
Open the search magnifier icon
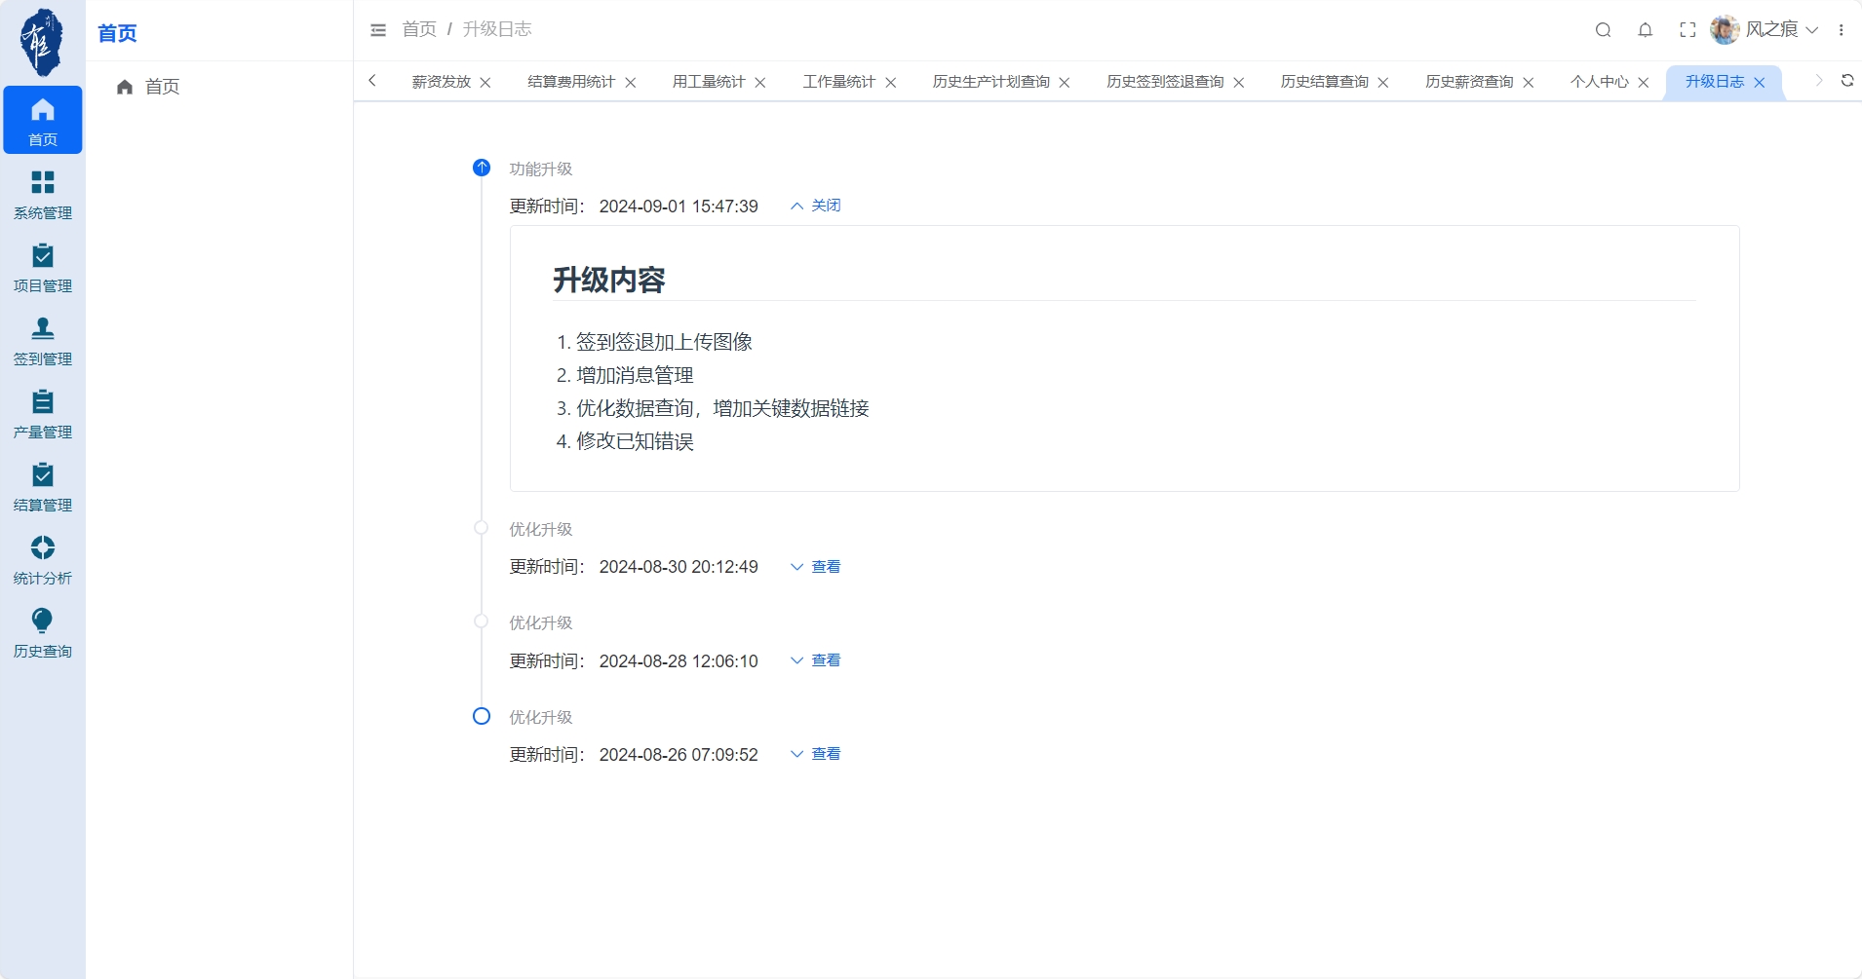pos(1603,30)
